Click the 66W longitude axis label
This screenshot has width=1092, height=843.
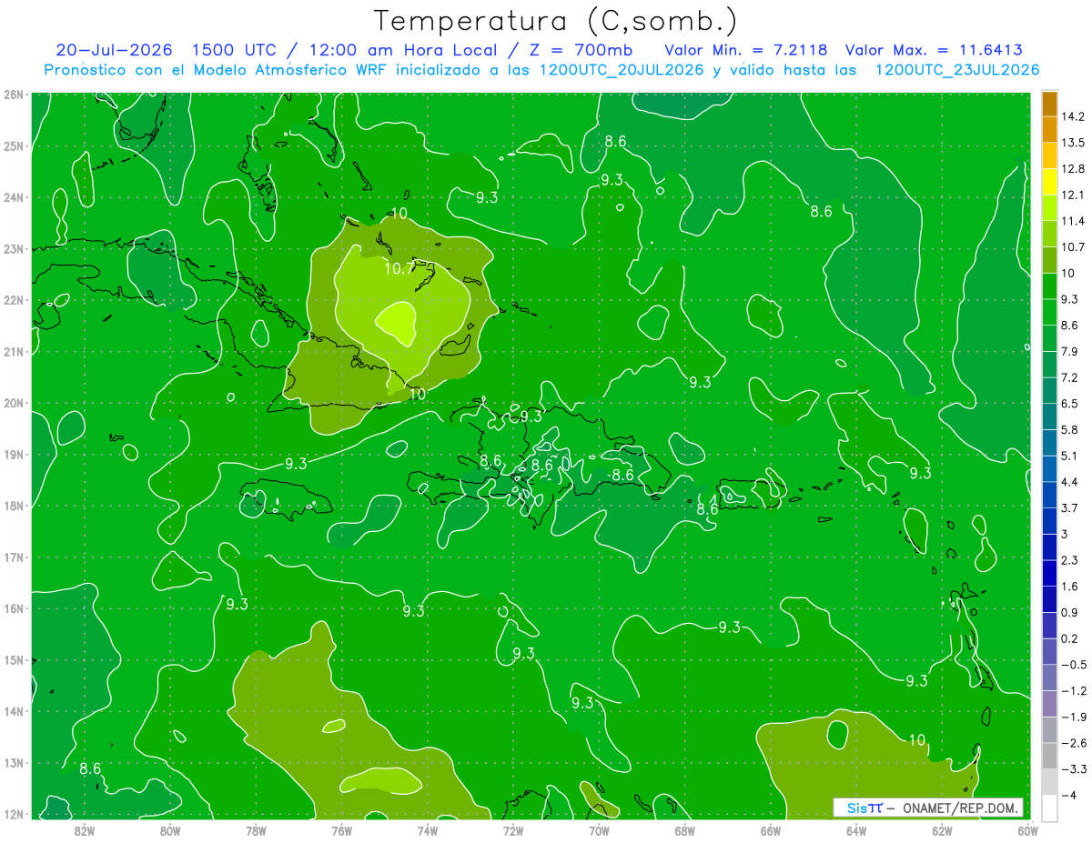tap(771, 830)
